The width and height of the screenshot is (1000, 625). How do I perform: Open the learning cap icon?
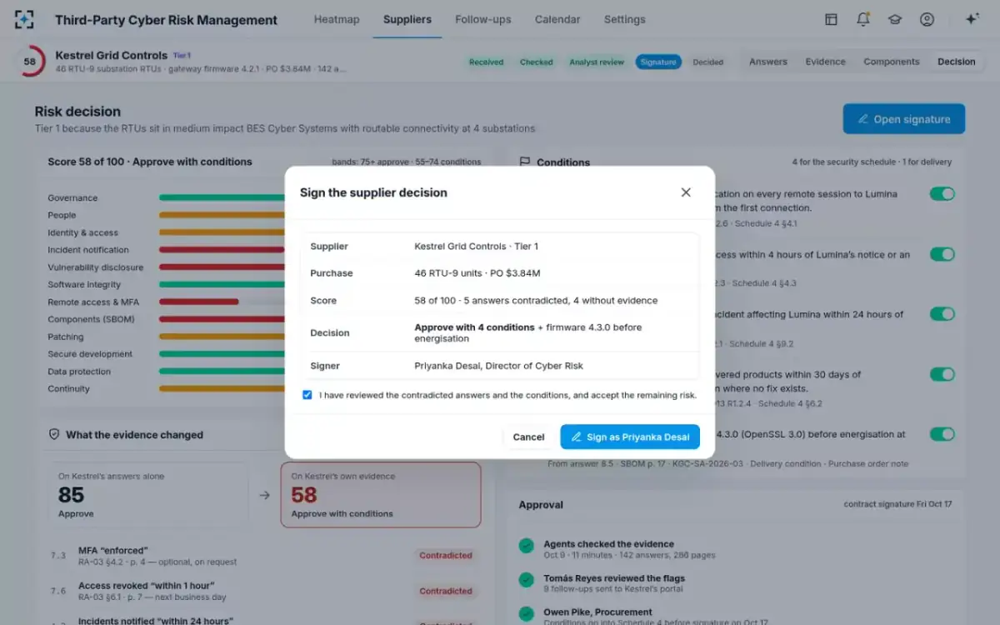point(895,19)
